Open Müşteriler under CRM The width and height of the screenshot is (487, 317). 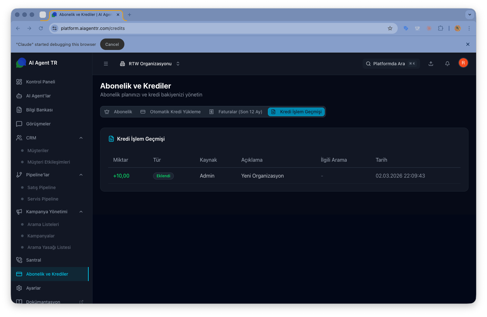click(38, 151)
